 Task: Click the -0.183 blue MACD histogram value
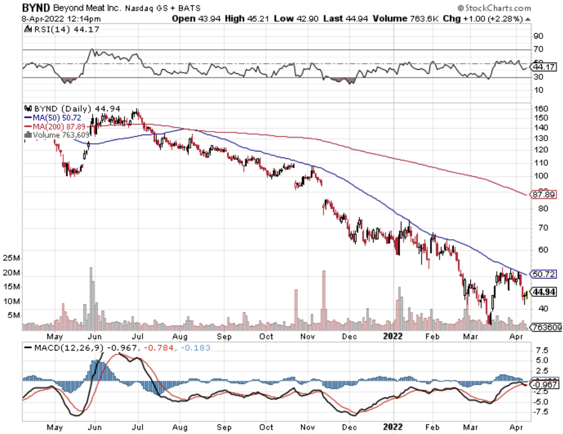(x=195, y=347)
